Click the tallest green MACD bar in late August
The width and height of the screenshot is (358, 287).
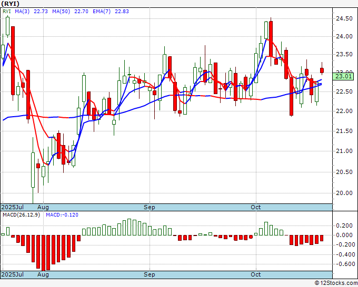tap(129, 227)
